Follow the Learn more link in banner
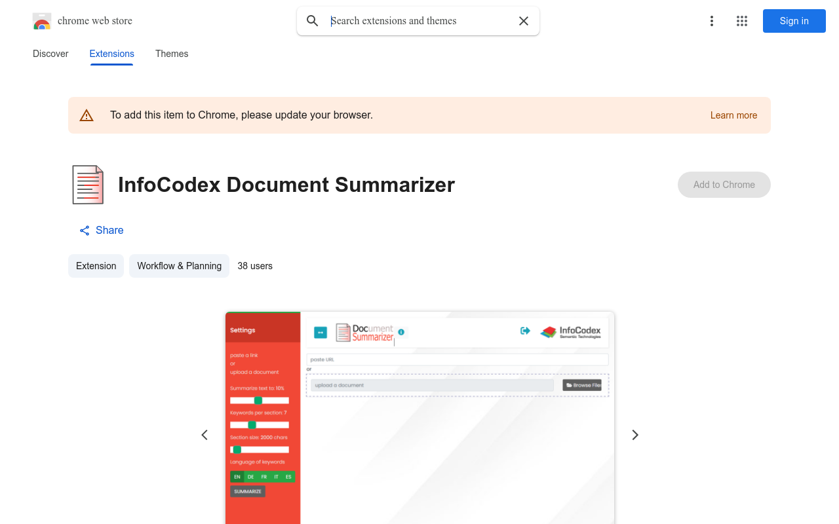 [733, 115]
